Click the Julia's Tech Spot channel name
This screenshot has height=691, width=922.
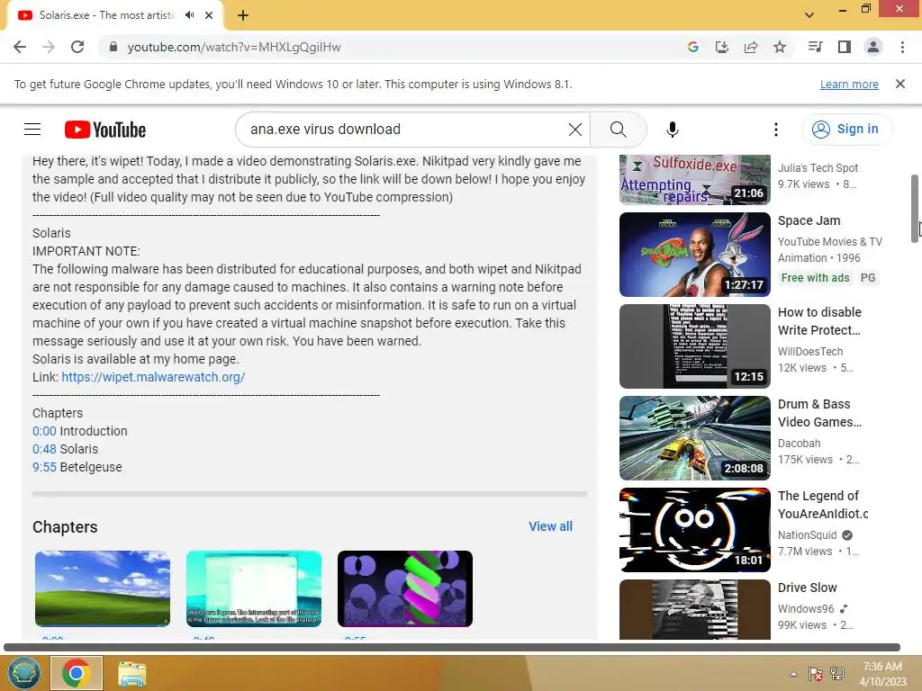pyautogui.click(x=818, y=168)
